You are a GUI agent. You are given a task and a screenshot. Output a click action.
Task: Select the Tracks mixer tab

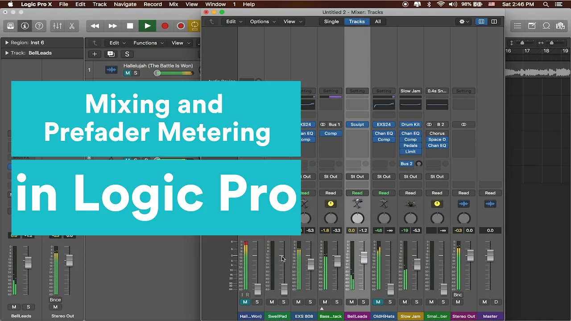click(357, 21)
